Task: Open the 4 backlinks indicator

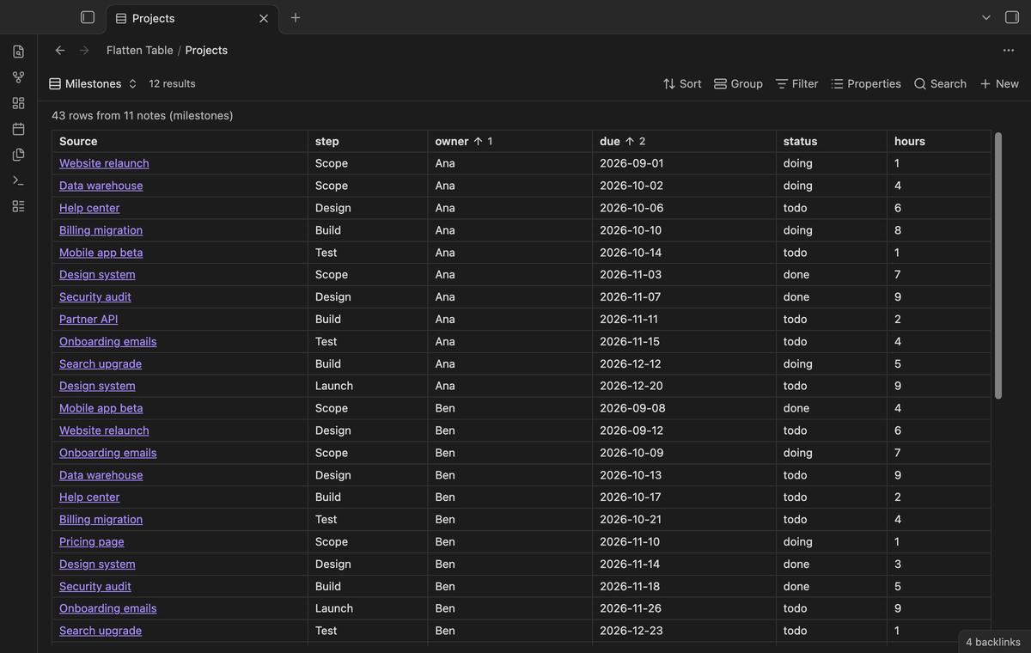Action: click(993, 642)
